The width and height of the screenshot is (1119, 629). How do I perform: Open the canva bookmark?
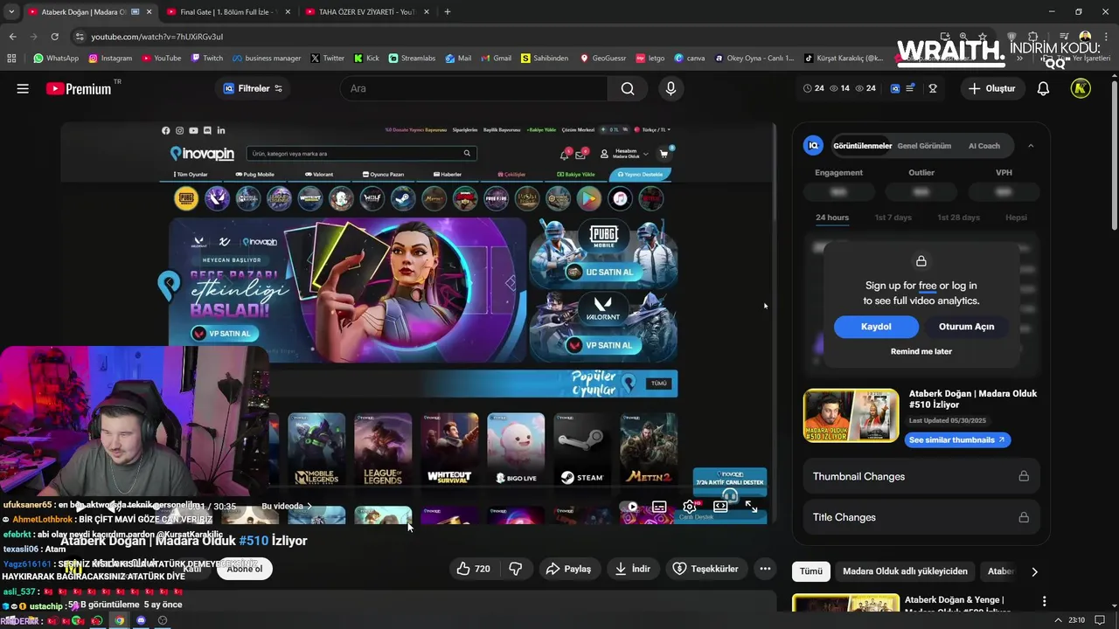(x=690, y=59)
